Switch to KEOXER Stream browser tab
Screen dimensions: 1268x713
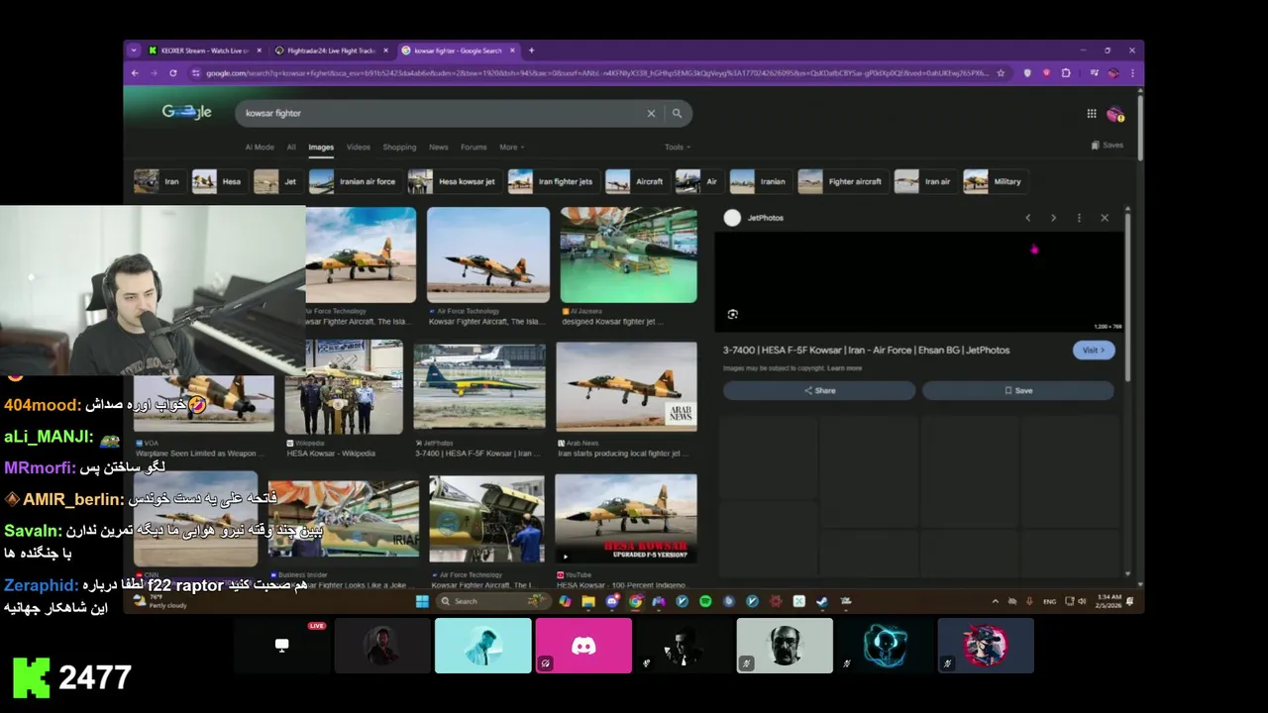coord(204,51)
